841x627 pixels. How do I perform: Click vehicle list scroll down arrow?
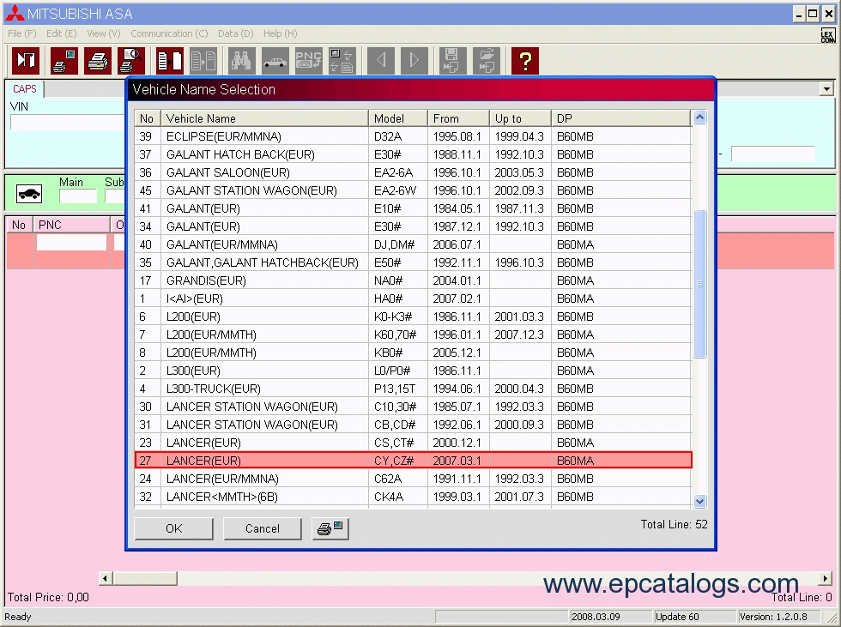click(699, 501)
